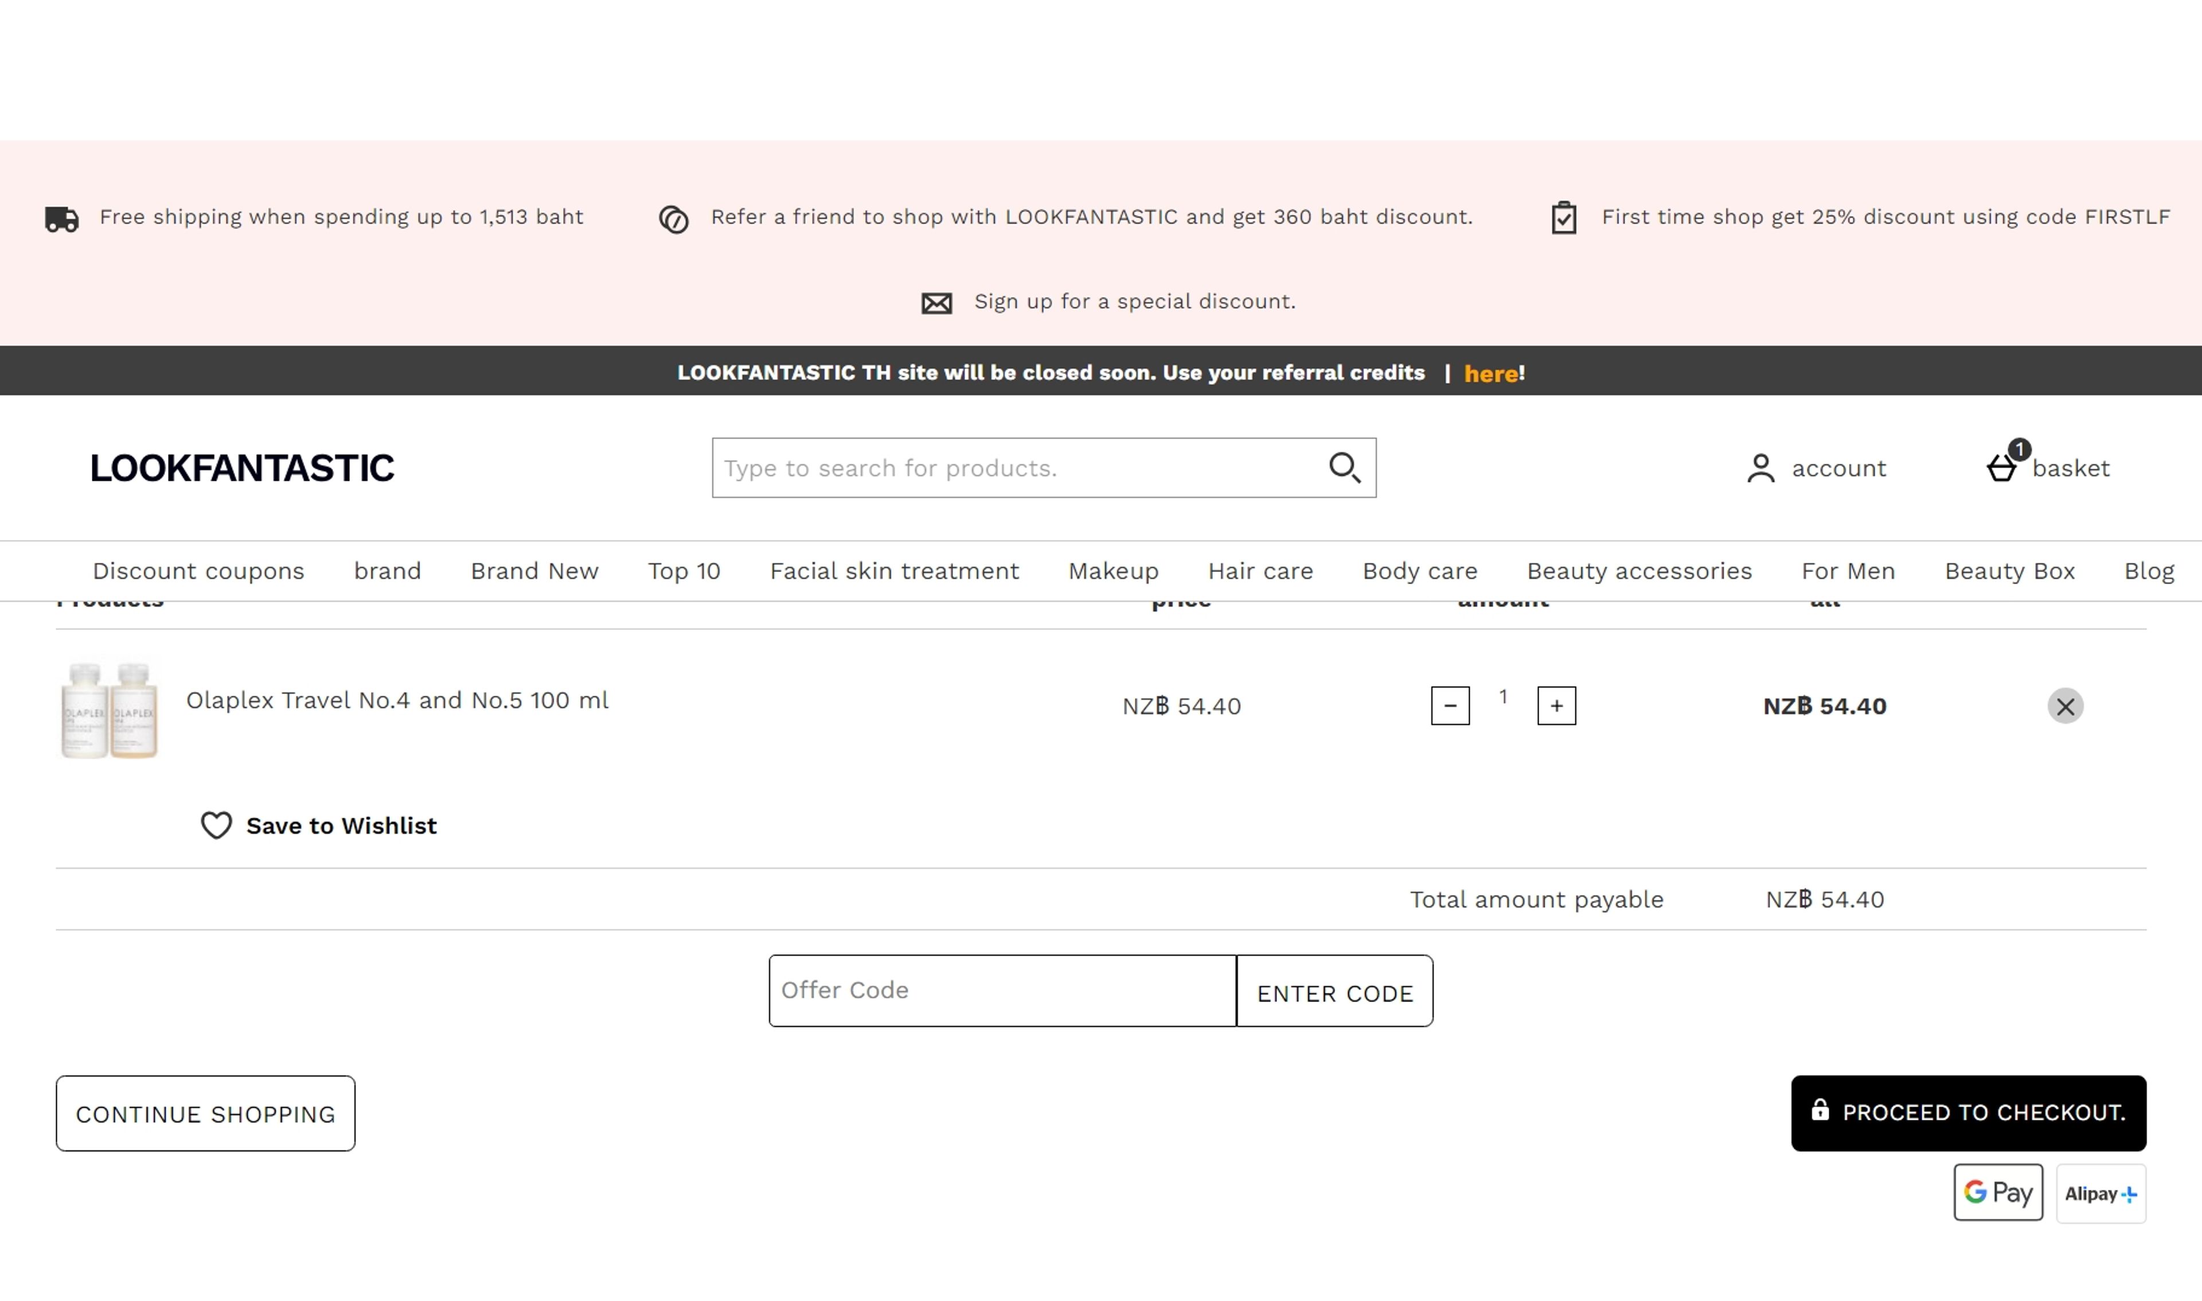
Task: Open Beauty Box menu
Action: [2010, 571]
